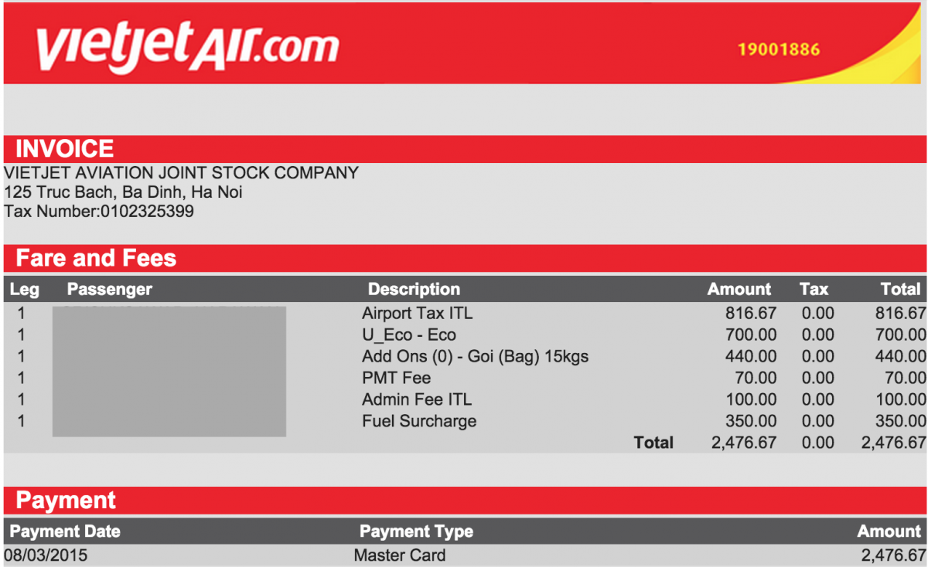The image size is (928, 567).
Task: Click the Total column header
Action: pyautogui.click(x=900, y=290)
